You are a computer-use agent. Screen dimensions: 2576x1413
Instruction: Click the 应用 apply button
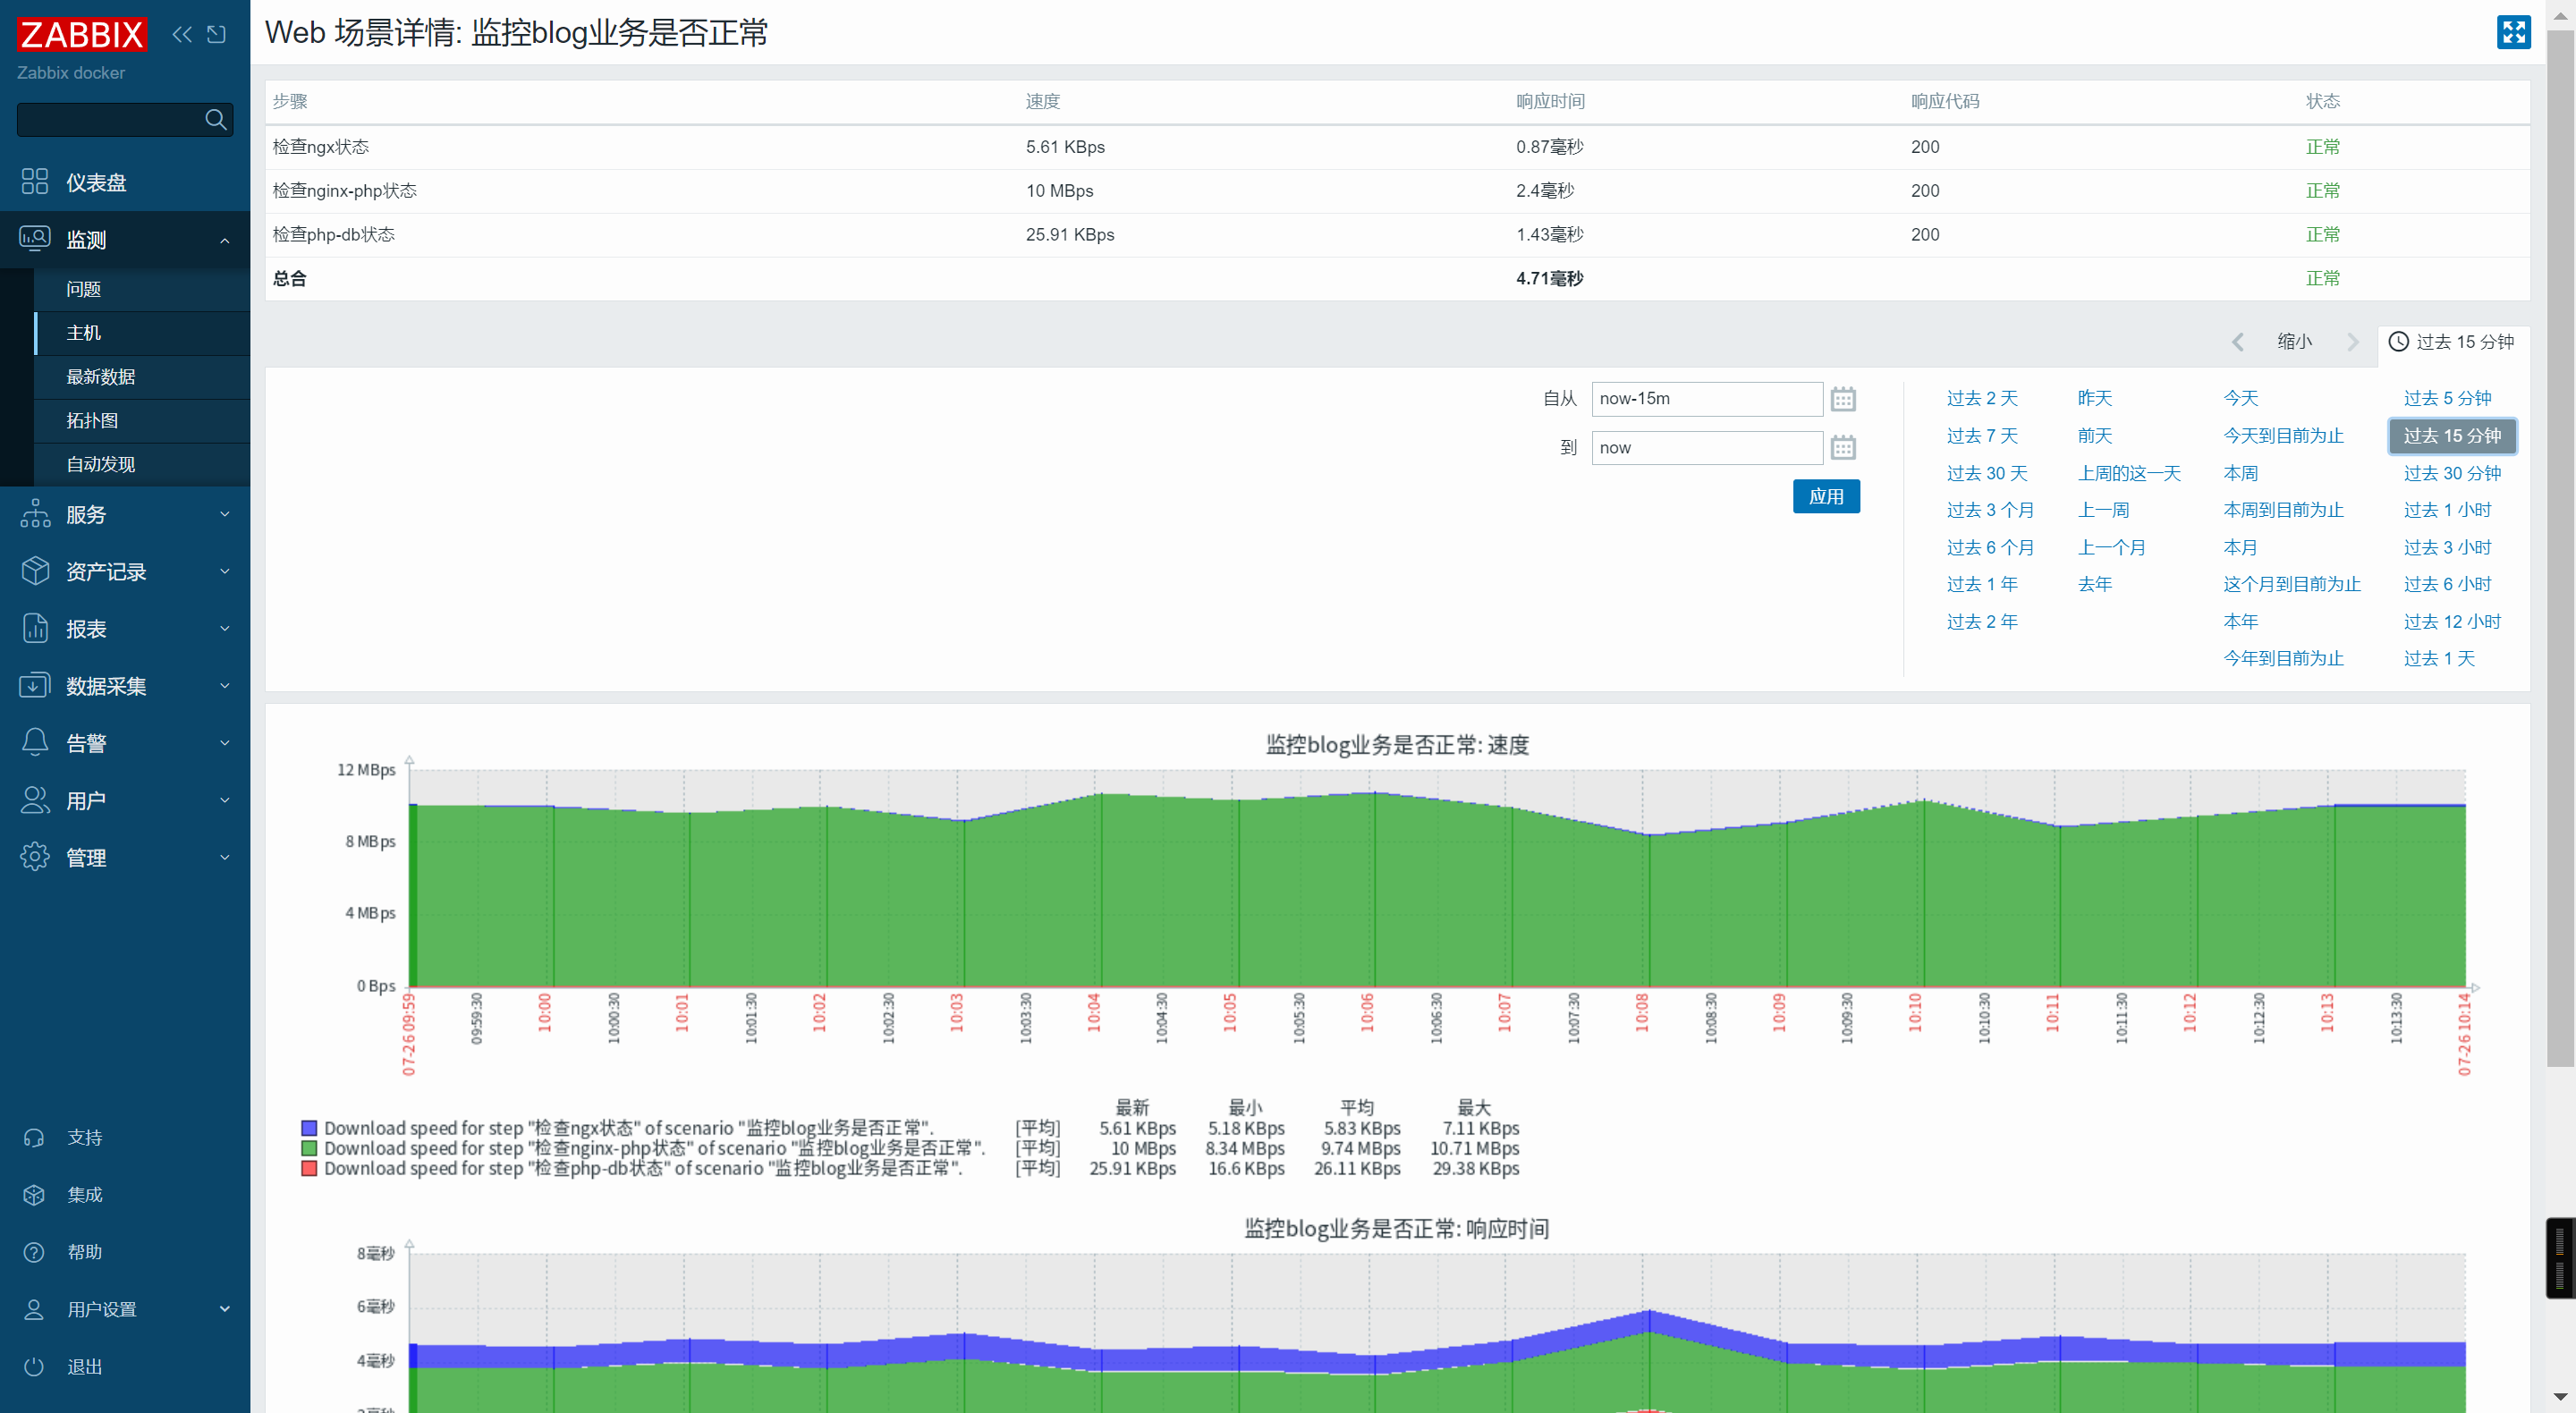pyautogui.click(x=1826, y=497)
